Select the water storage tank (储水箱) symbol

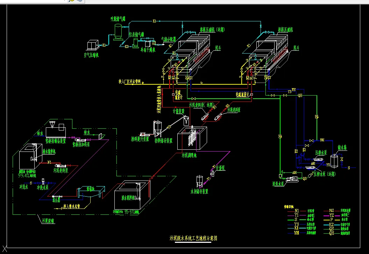tap(334, 161)
